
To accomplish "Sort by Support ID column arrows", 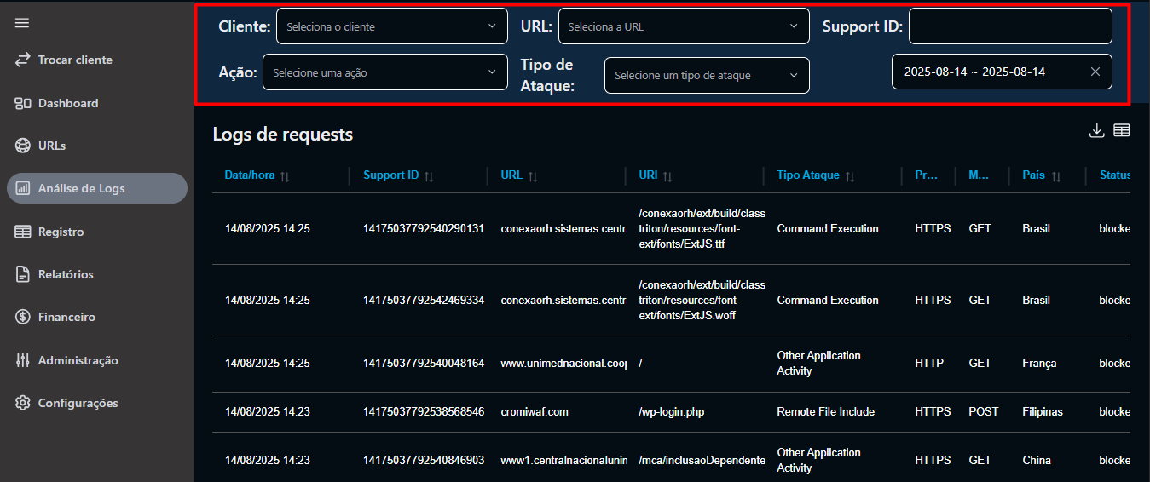I will (429, 176).
